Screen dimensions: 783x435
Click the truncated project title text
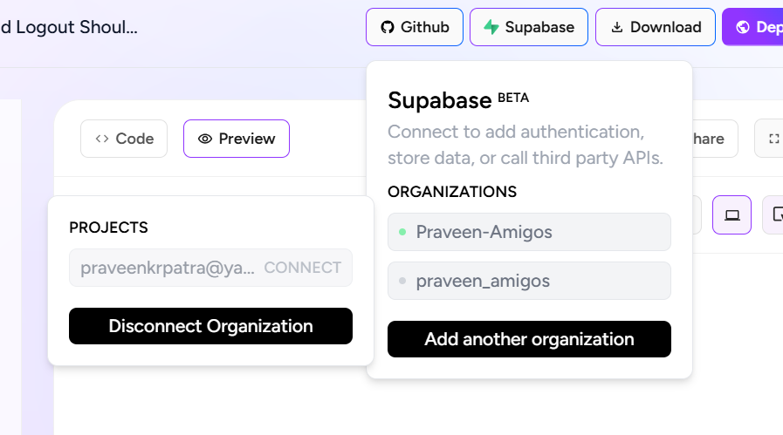coord(69,27)
